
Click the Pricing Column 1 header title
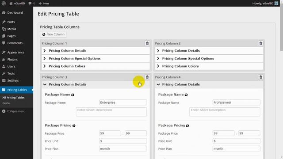click(x=54, y=43)
